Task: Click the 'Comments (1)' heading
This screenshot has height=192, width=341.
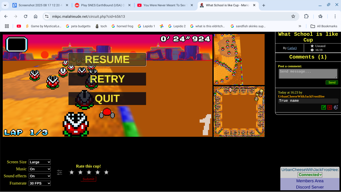Action: click(308, 57)
